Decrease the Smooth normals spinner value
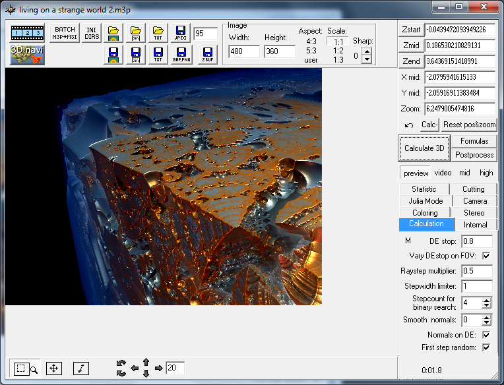This screenshot has height=385, width=504. 487,323
